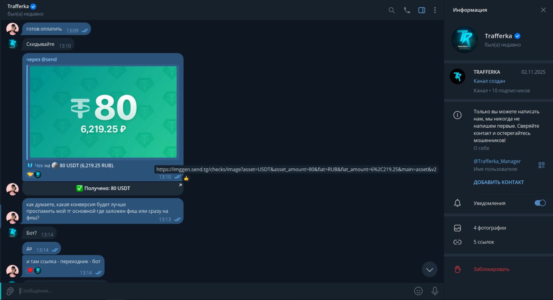The image size is (553, 300).
Task: Click the Имя пользователя label
Action: 495,169
